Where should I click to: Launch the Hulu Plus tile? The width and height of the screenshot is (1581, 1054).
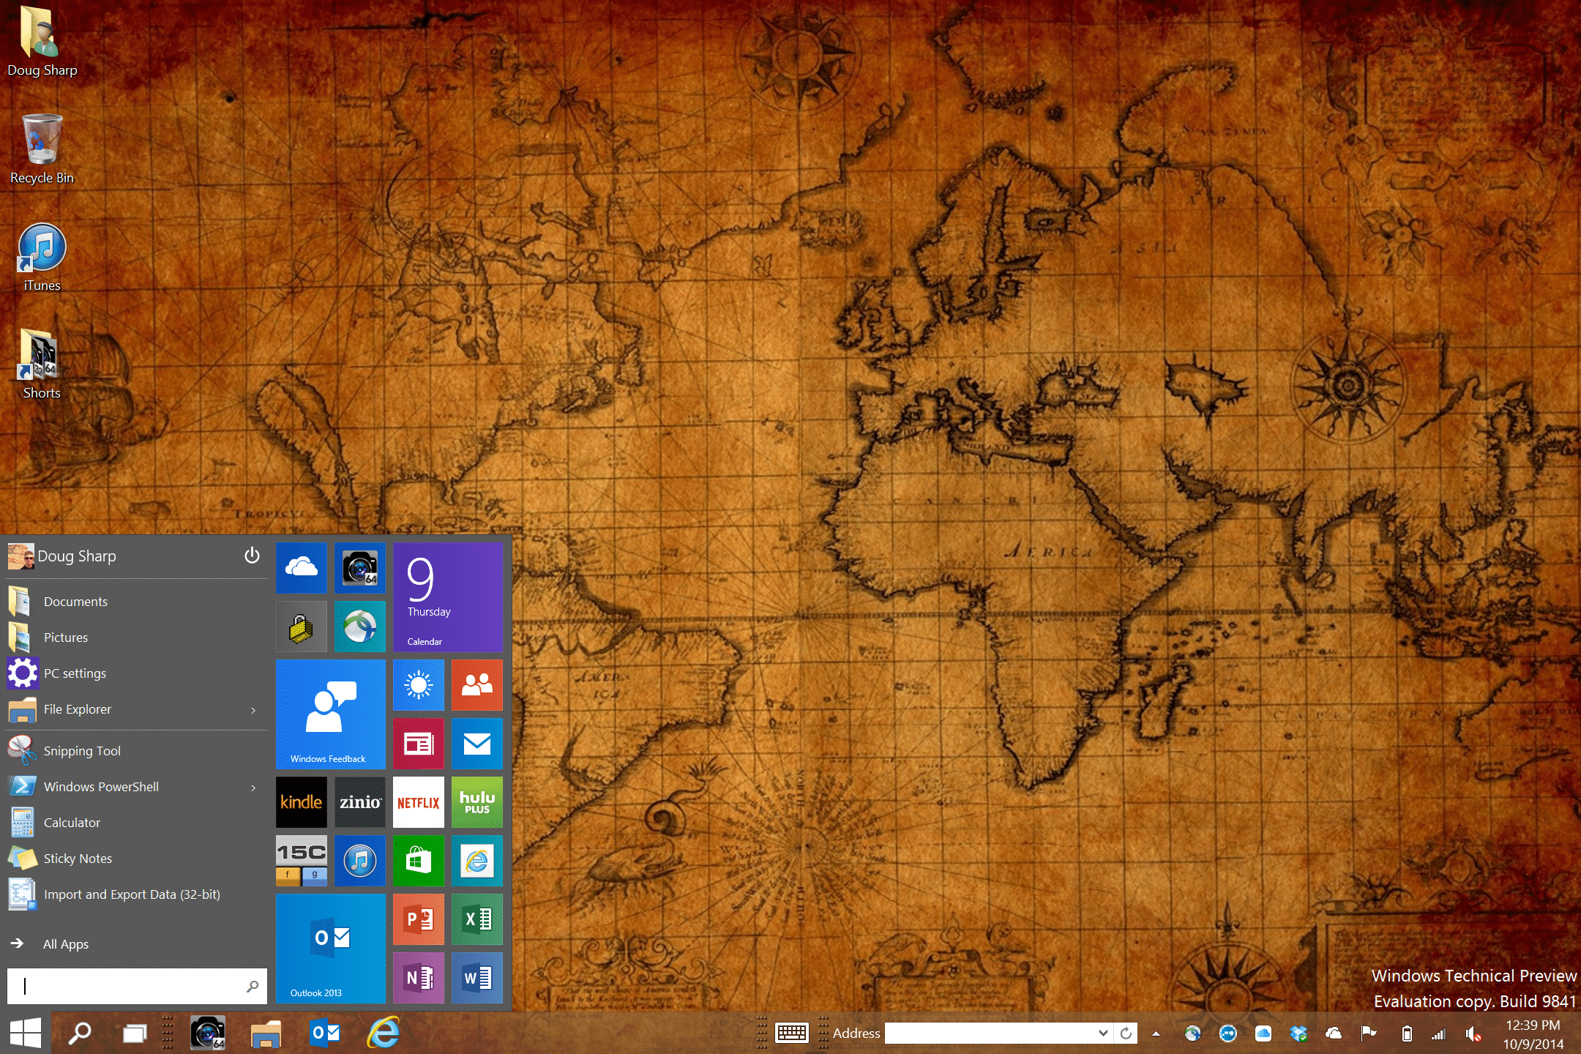click(x=476, y=801)
